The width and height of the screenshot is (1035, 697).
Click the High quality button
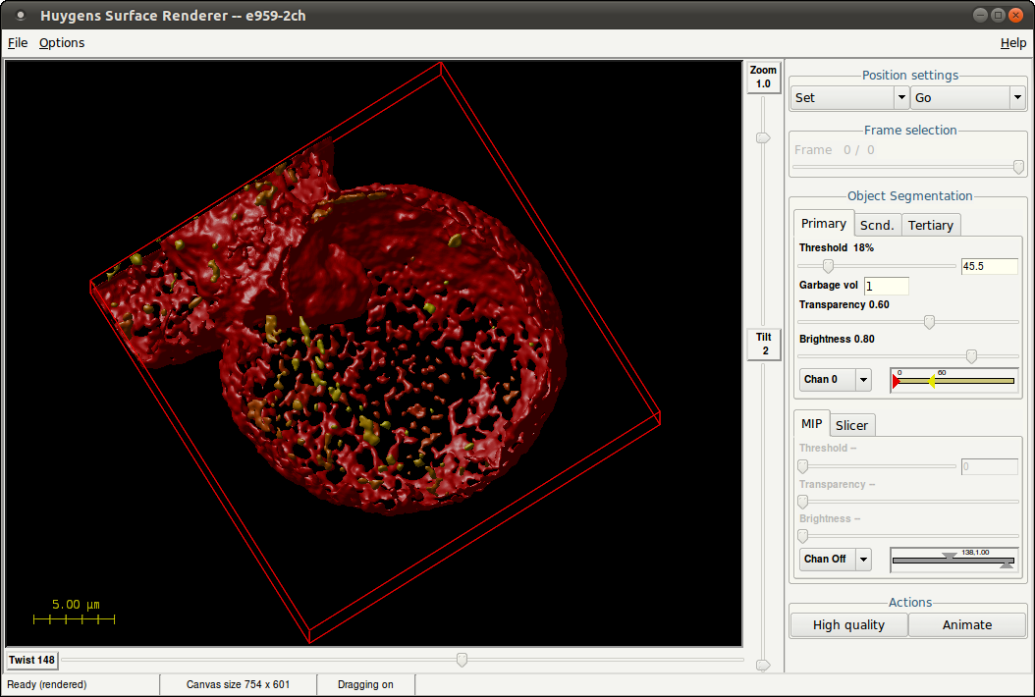point(848,624)
